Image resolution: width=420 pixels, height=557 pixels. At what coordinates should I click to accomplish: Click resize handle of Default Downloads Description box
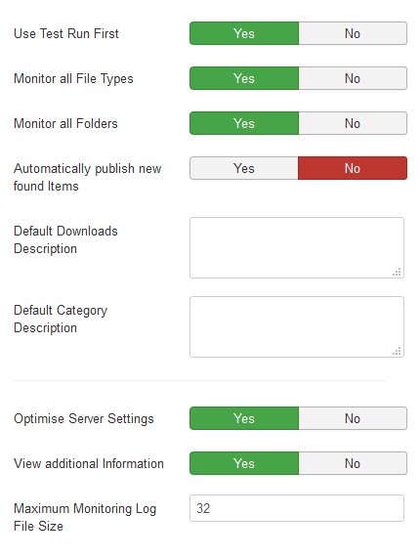397,272
